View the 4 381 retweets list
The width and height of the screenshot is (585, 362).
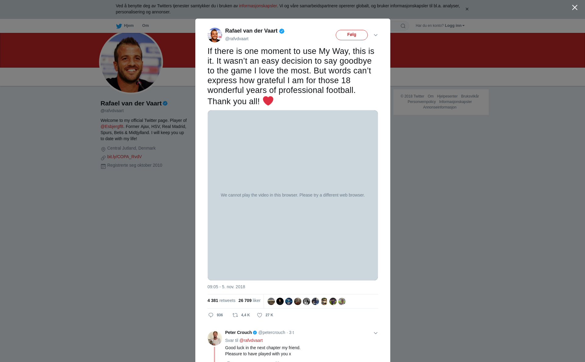click(x=221, y=300)
